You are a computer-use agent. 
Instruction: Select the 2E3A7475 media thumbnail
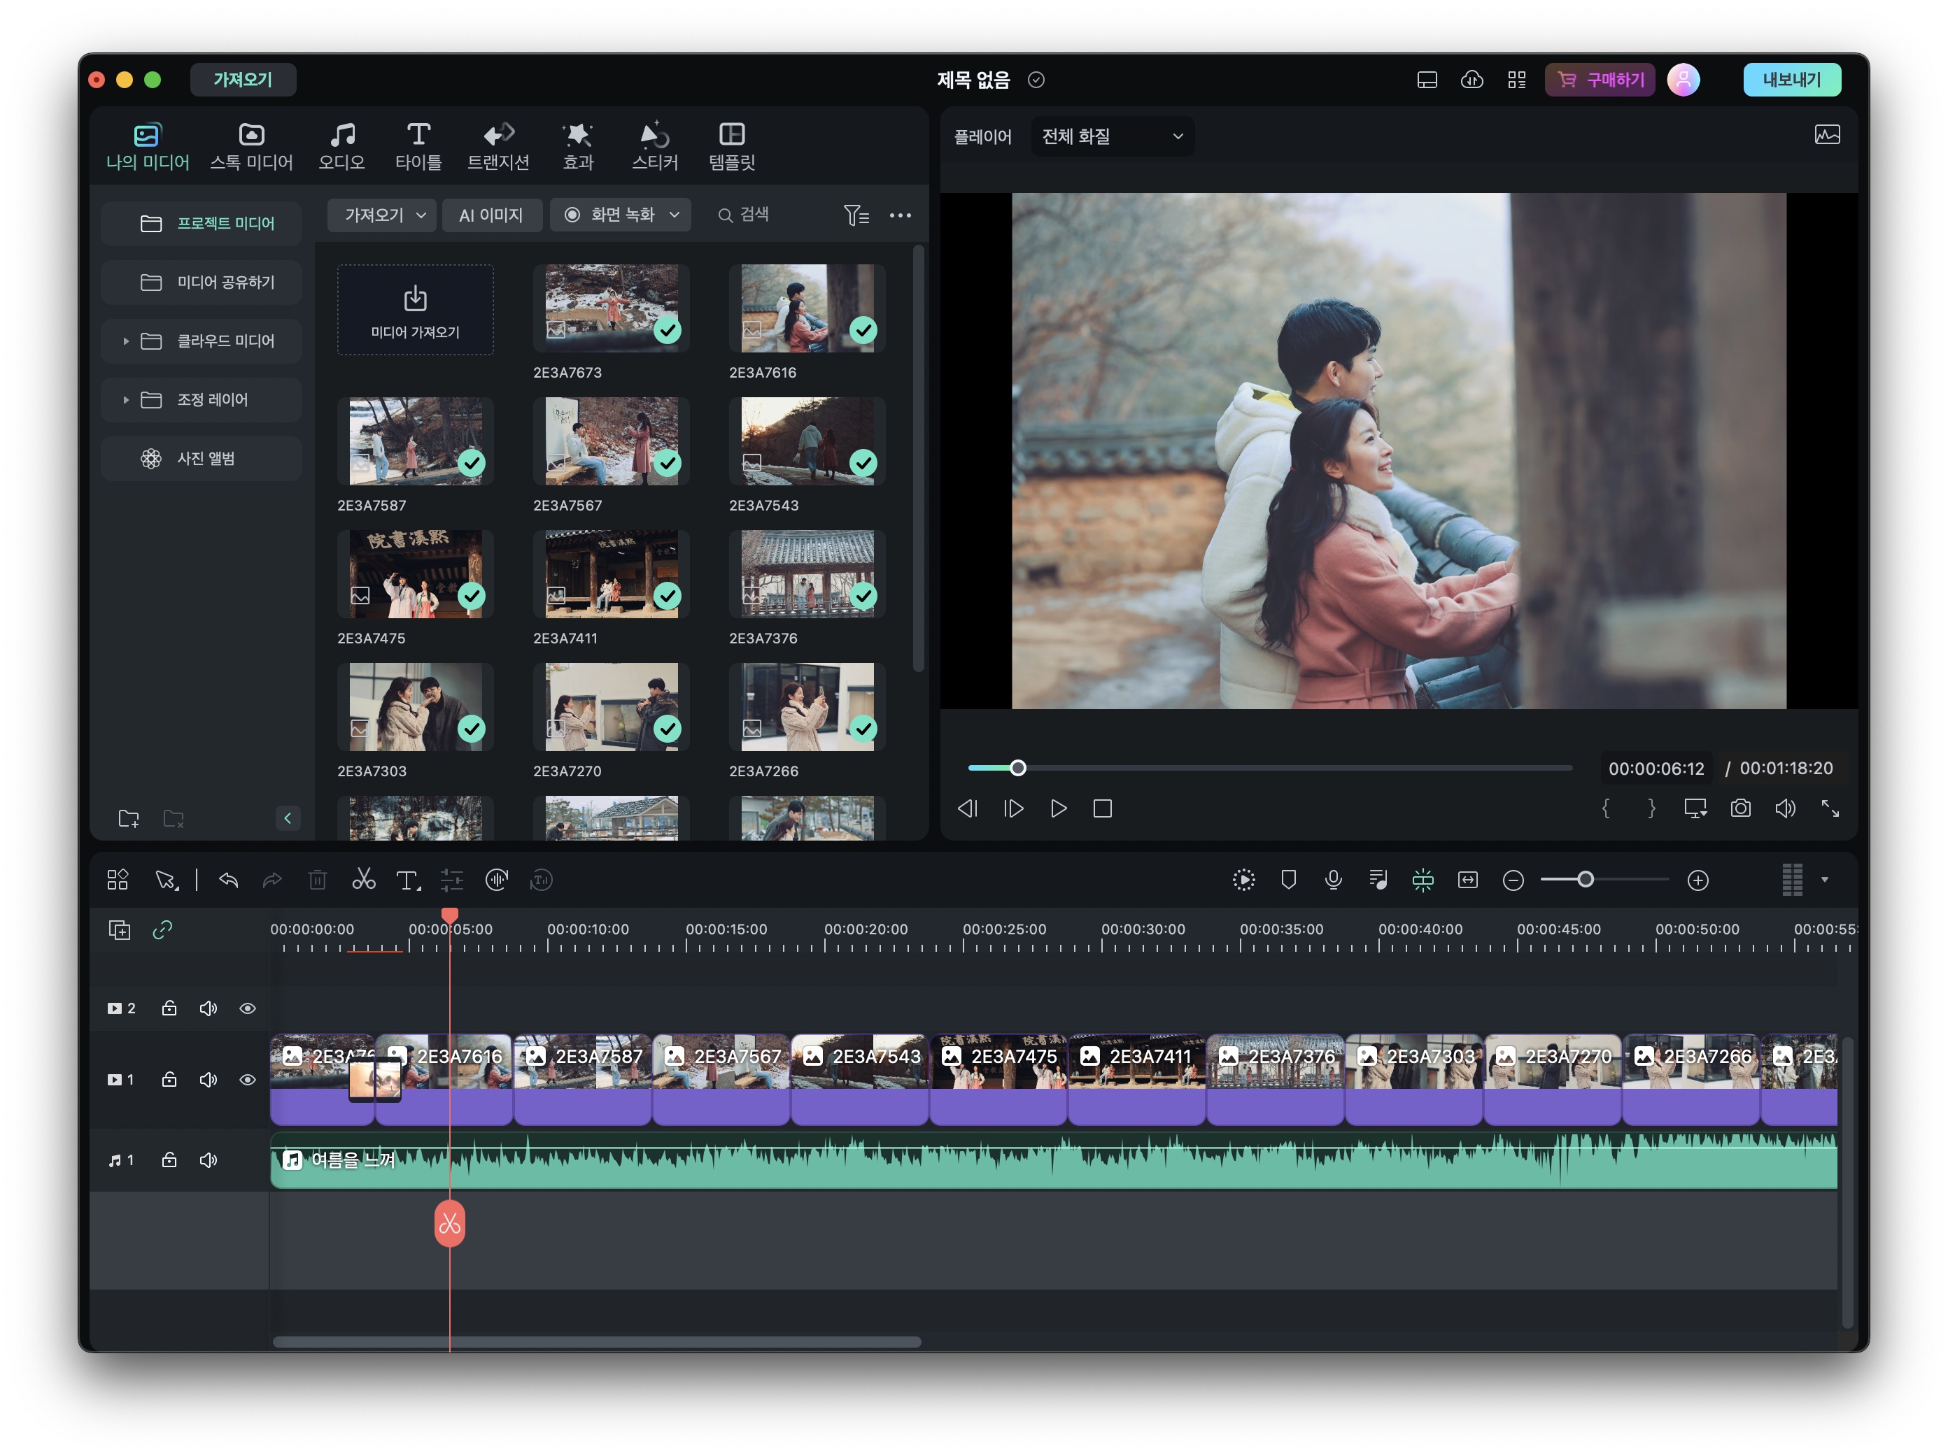click(x=415, y=574)
